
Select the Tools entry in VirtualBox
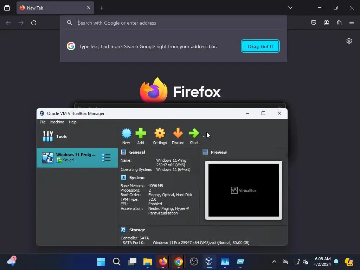click(x=77, y=136)
